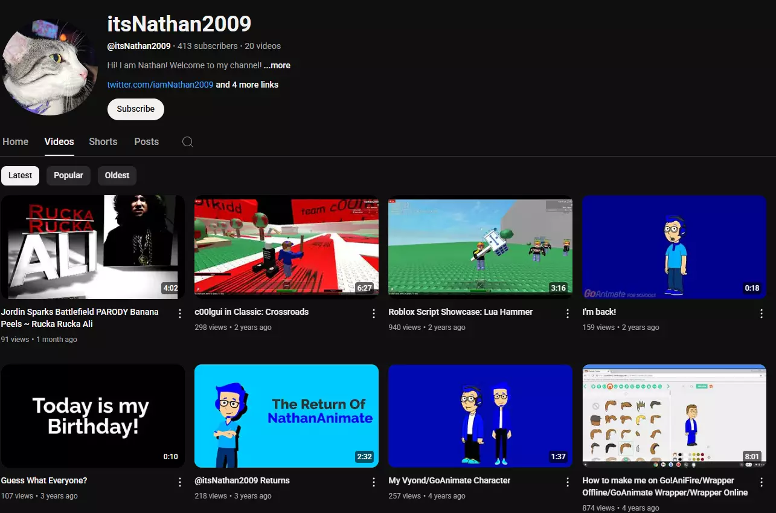Click the @itsNathan2009 handle text

point(139,46)
